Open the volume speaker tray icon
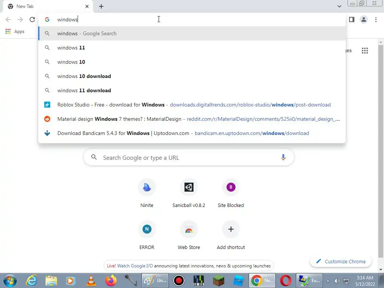This screenshot has width=384, height=288. (x=337, y=280)
